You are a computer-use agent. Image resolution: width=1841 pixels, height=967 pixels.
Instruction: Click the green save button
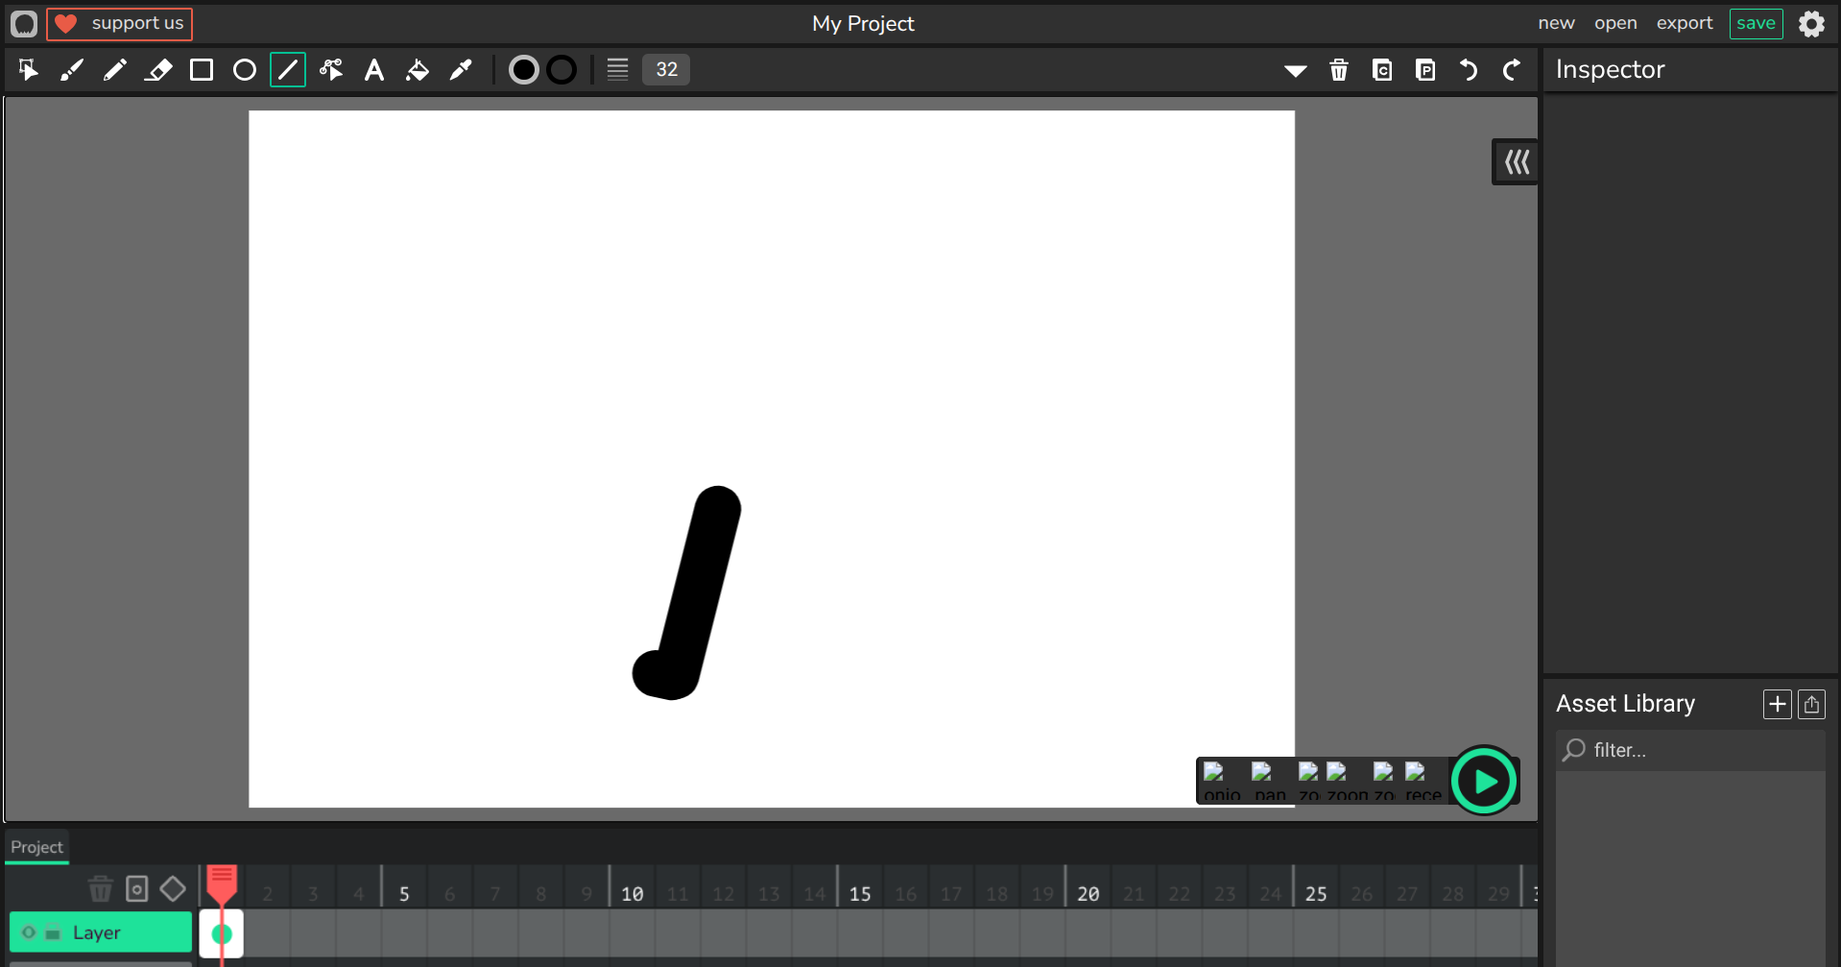pos(1756,23)
